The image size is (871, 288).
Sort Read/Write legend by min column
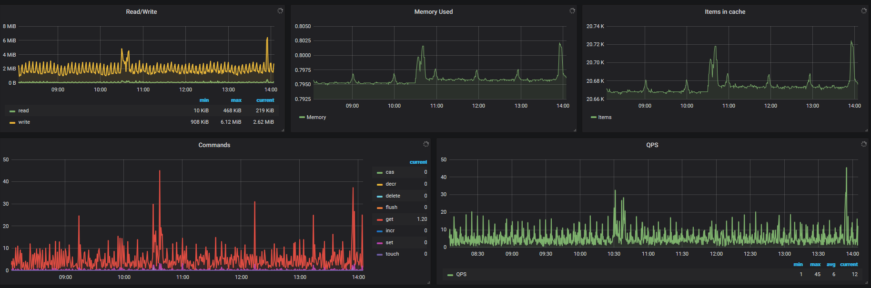tap(204, 100)
